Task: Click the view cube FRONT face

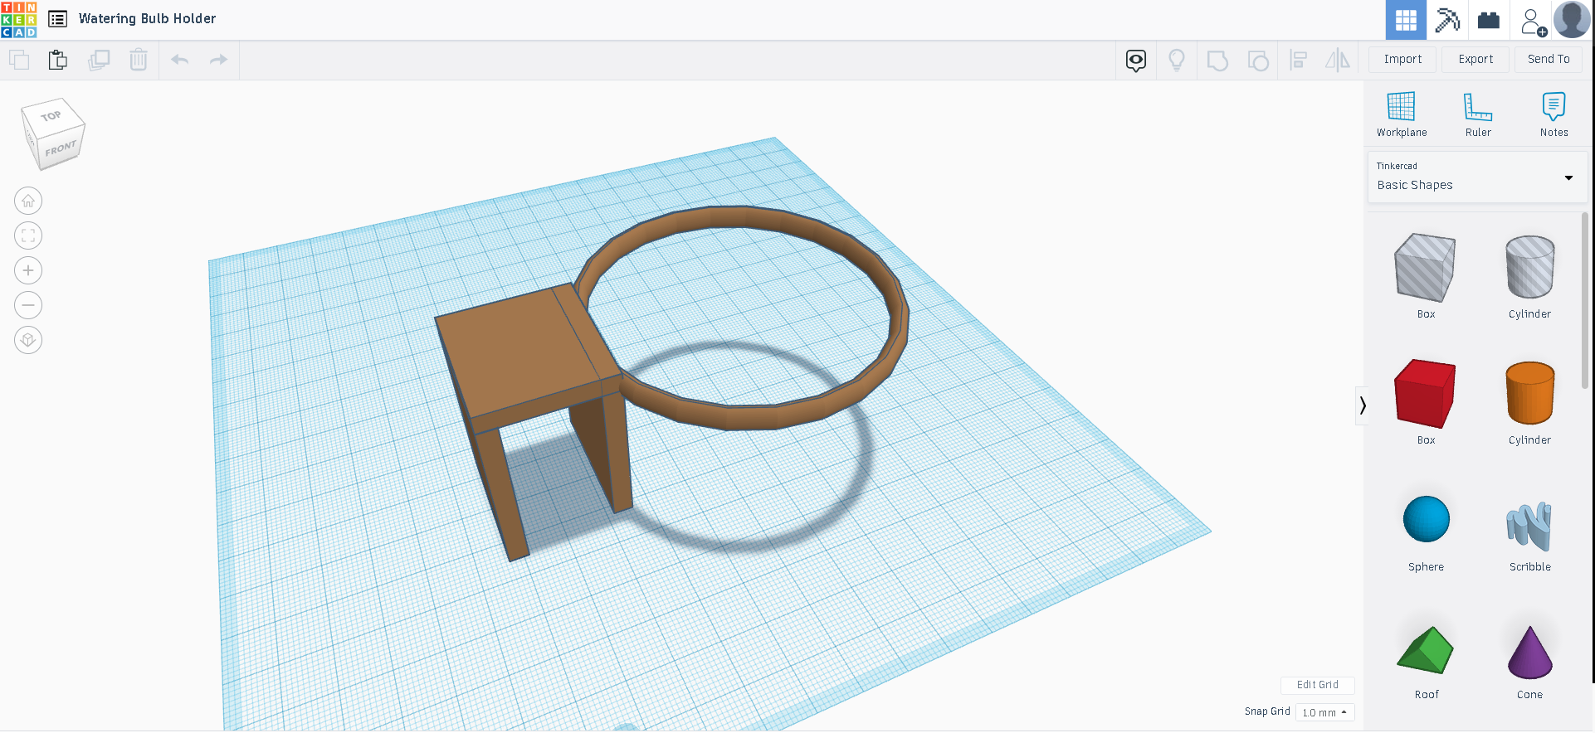Action: [61, 149]
